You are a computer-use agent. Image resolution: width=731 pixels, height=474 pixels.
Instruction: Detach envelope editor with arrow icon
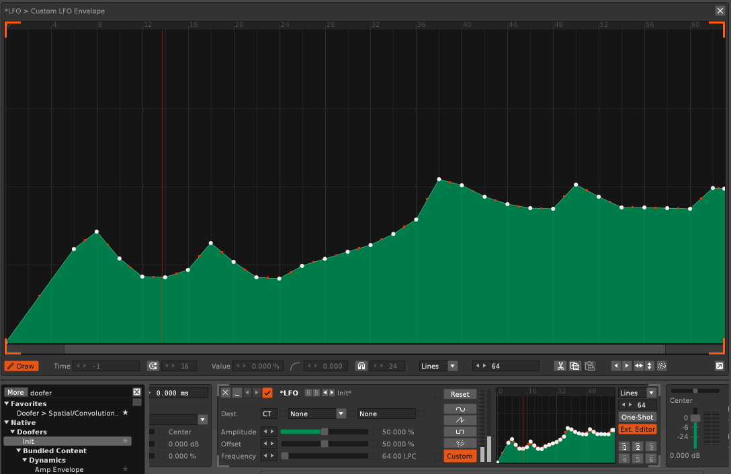coord(719,366)
